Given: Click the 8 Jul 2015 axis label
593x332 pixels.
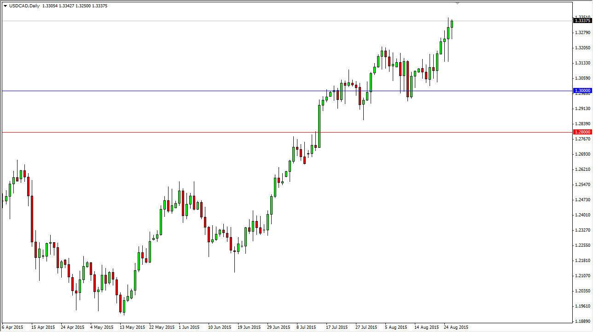Looking at the screenshot, I should [305, 327].
